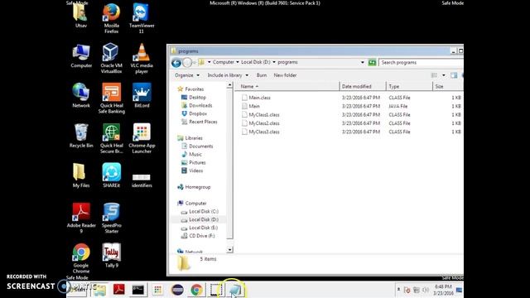Sort by the Type column header
This screenshot has height=298, width=530.
click(x=409, y=86)
